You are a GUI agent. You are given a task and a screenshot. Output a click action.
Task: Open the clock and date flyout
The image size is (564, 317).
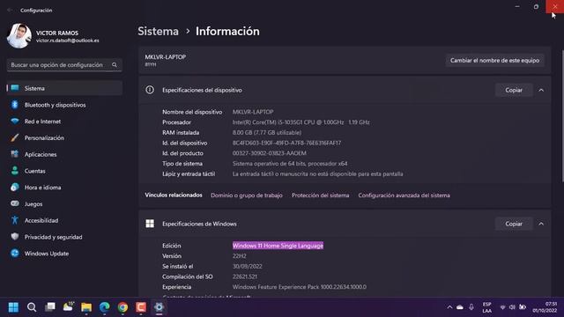click(545, 307)
